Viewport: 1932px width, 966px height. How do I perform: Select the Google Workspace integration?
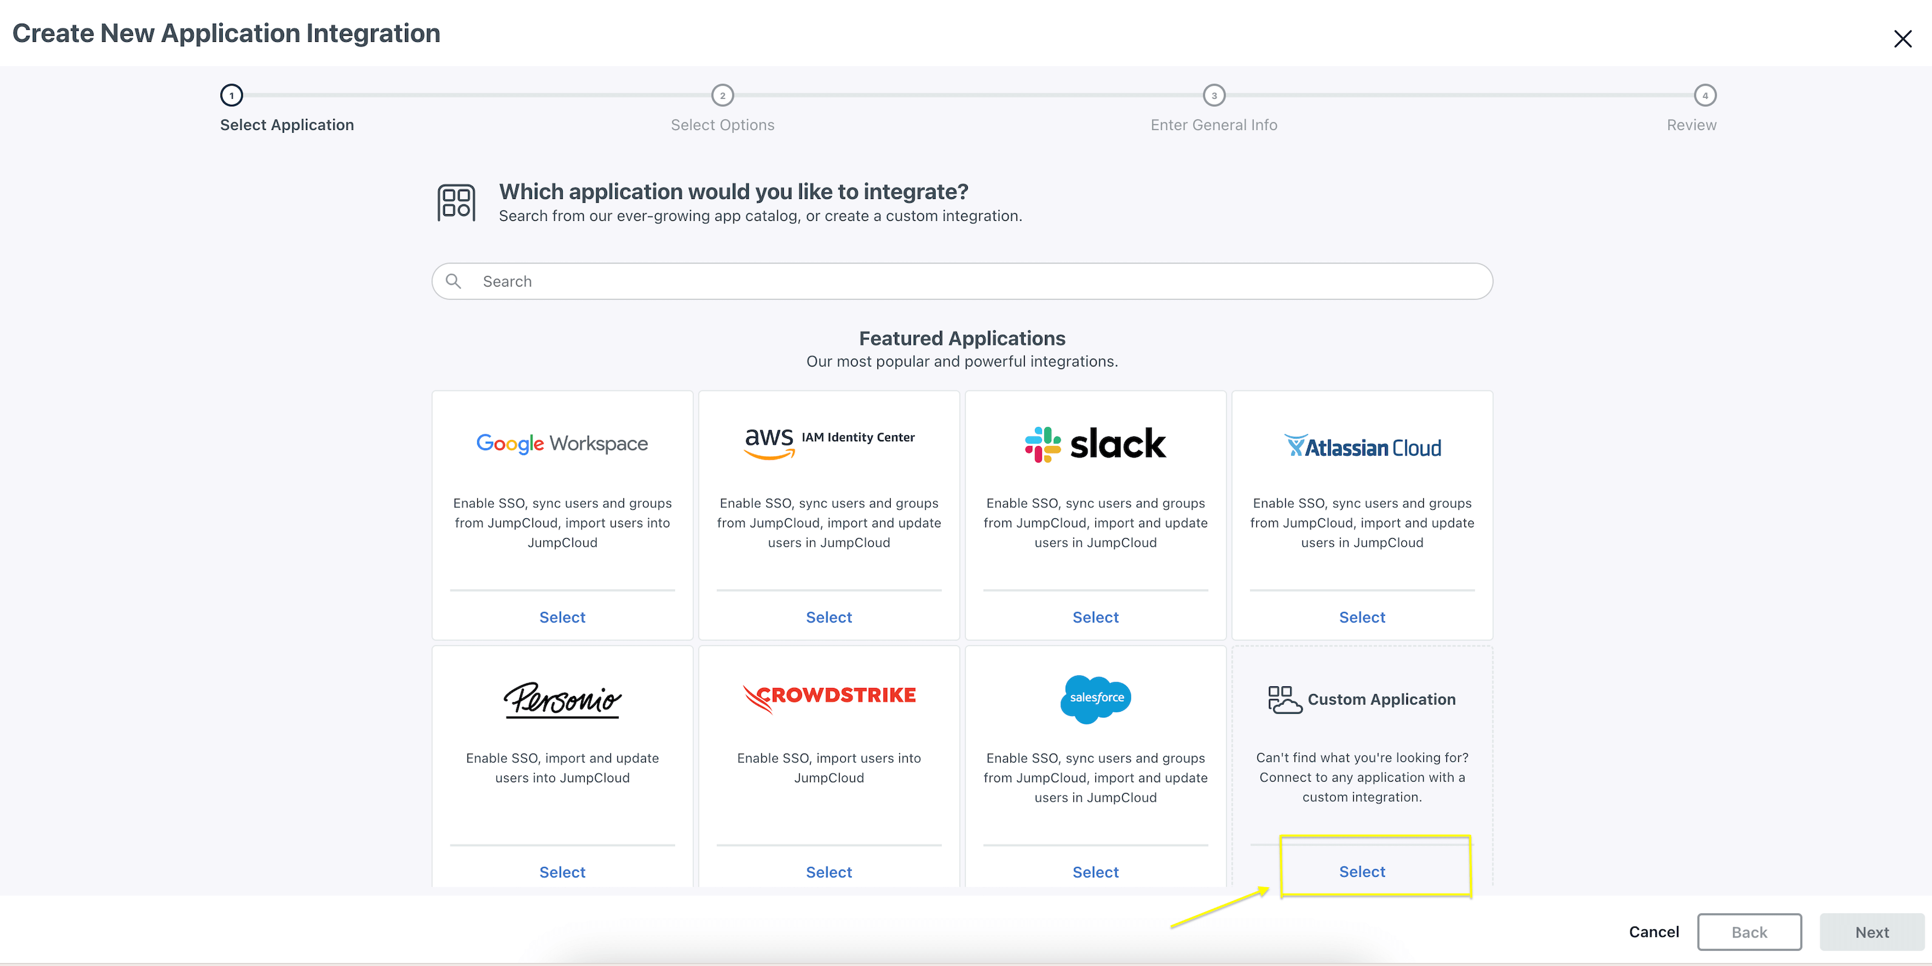[x=562, y=616]
